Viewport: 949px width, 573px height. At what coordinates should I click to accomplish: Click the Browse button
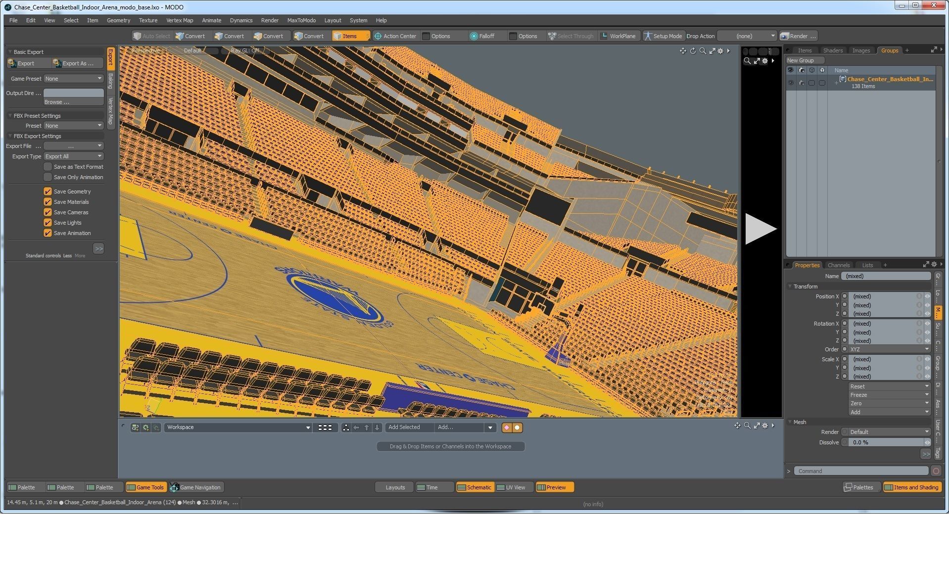(73, 102)
